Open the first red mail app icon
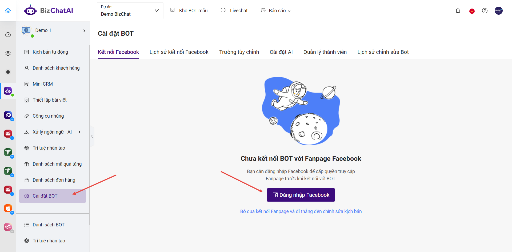The width and height of the screenshot is (512, 252). click(x=8, y=133)
